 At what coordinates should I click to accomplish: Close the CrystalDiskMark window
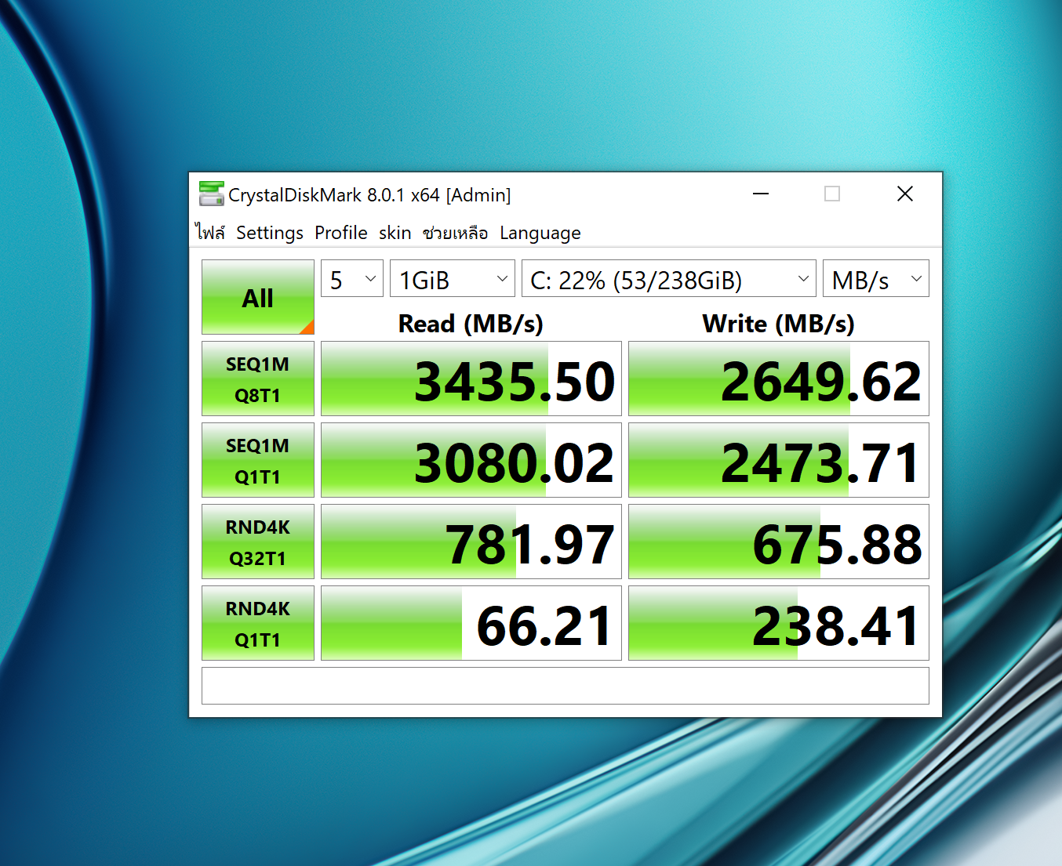[905, 194]
